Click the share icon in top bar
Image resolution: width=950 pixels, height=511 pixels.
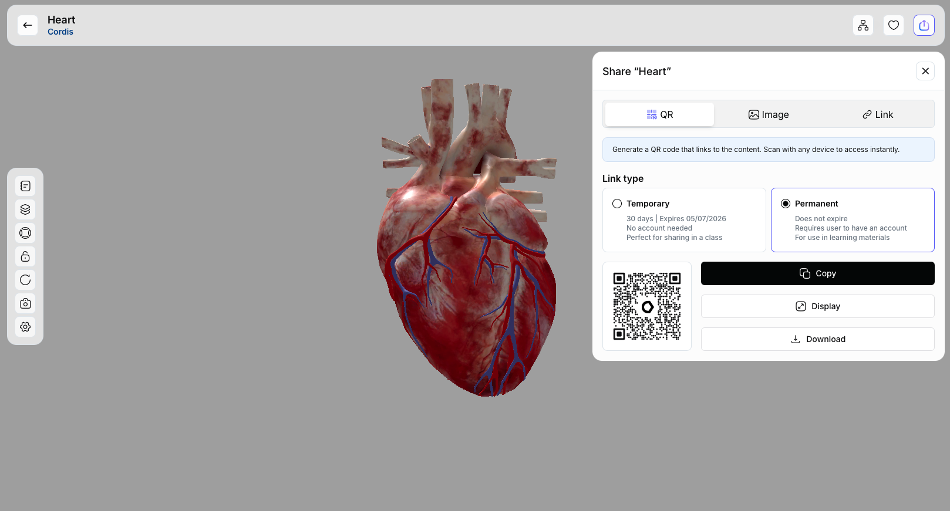[x=924, y=25]
